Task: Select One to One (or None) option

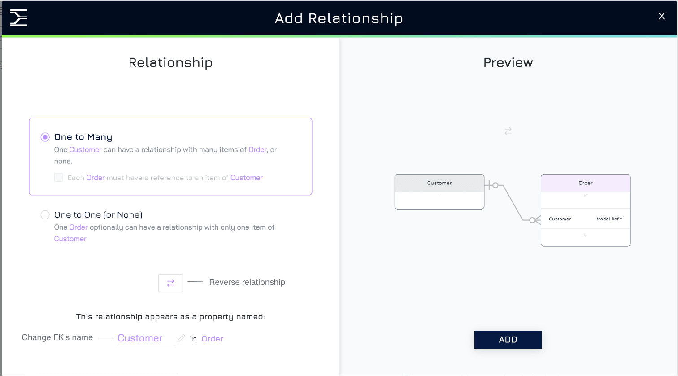Action: pos(45,214)
